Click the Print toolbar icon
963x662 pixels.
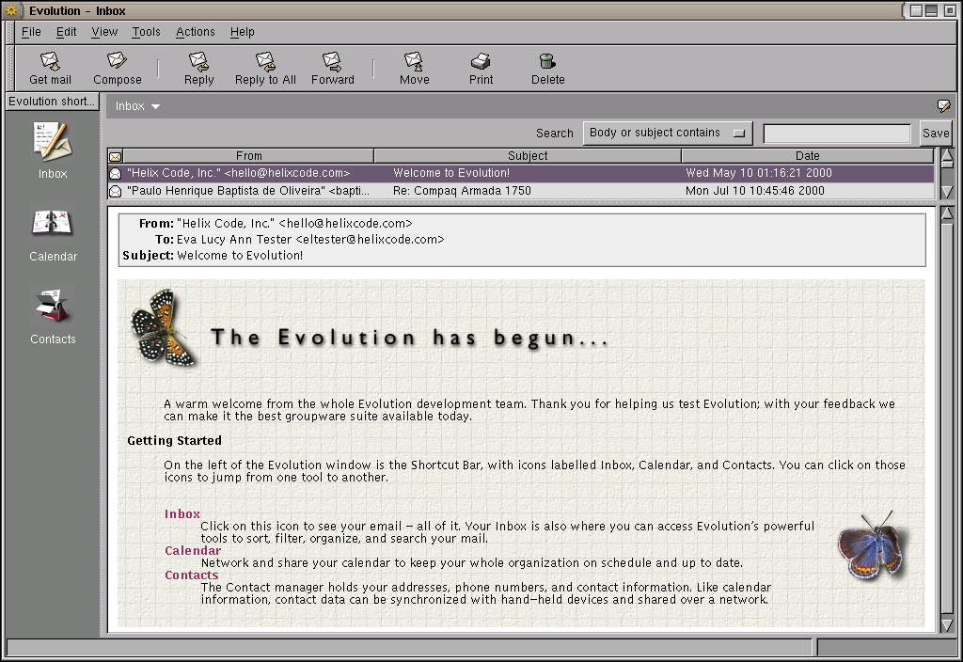481,66
